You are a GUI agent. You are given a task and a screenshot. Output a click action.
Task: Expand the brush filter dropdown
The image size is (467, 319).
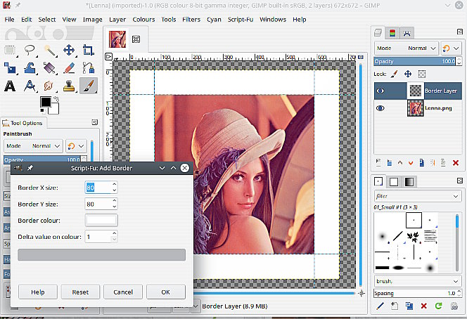point(456,196)
